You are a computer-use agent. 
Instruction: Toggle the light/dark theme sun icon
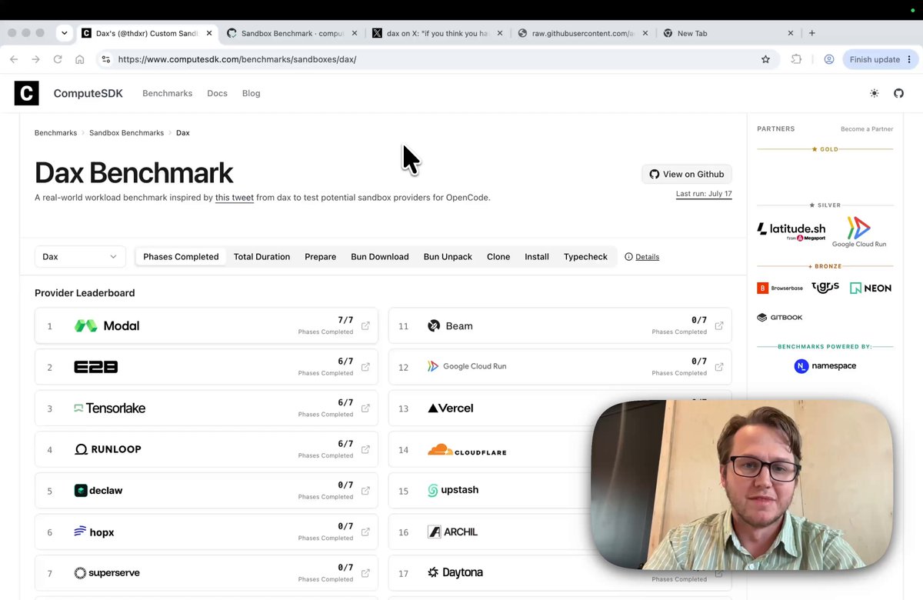pos(874,93)
